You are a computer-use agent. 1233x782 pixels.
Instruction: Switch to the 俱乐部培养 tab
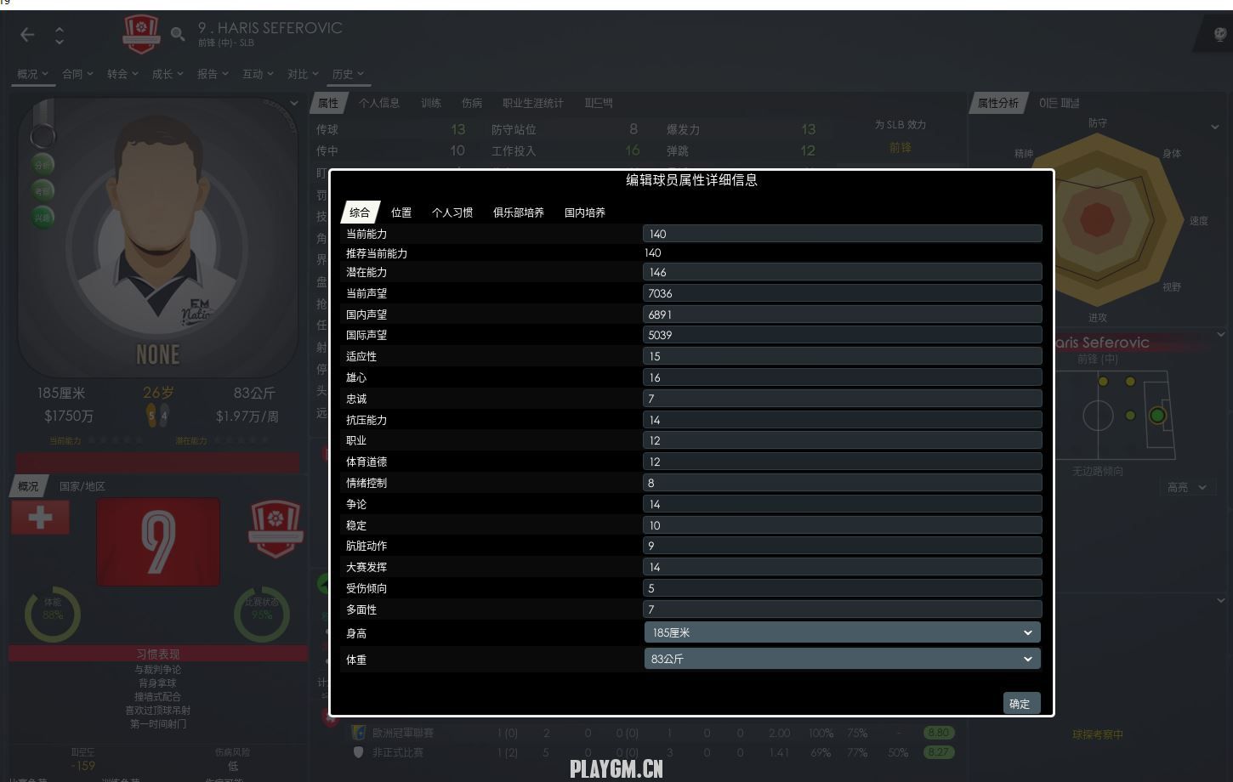[x=519, y=212]
